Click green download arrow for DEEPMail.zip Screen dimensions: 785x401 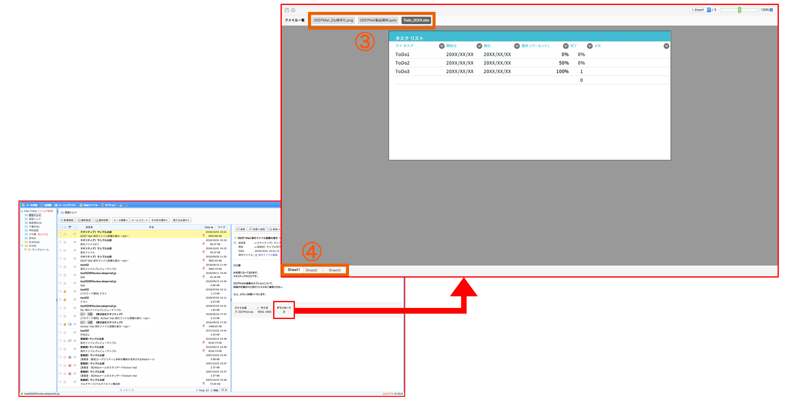pos(284,312)
